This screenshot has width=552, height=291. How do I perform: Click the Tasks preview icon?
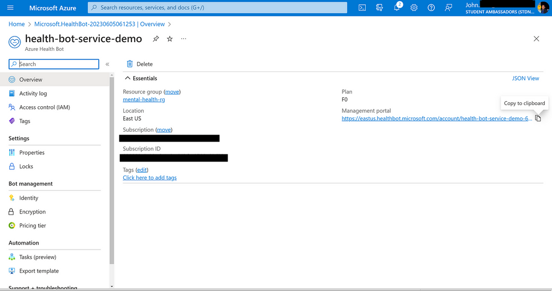point(12,257)
